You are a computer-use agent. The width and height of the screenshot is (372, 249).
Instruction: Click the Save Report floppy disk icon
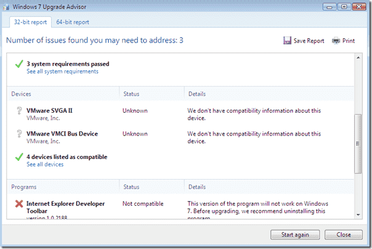287,41
